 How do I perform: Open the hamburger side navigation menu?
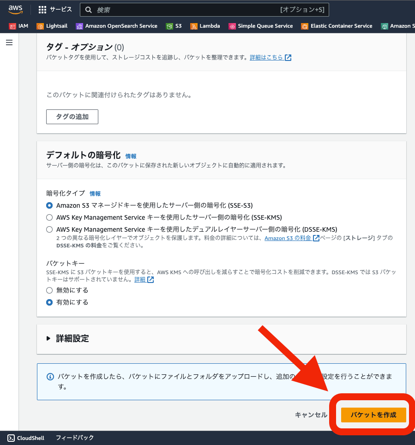pyautogui.click(x=9, y=42)
